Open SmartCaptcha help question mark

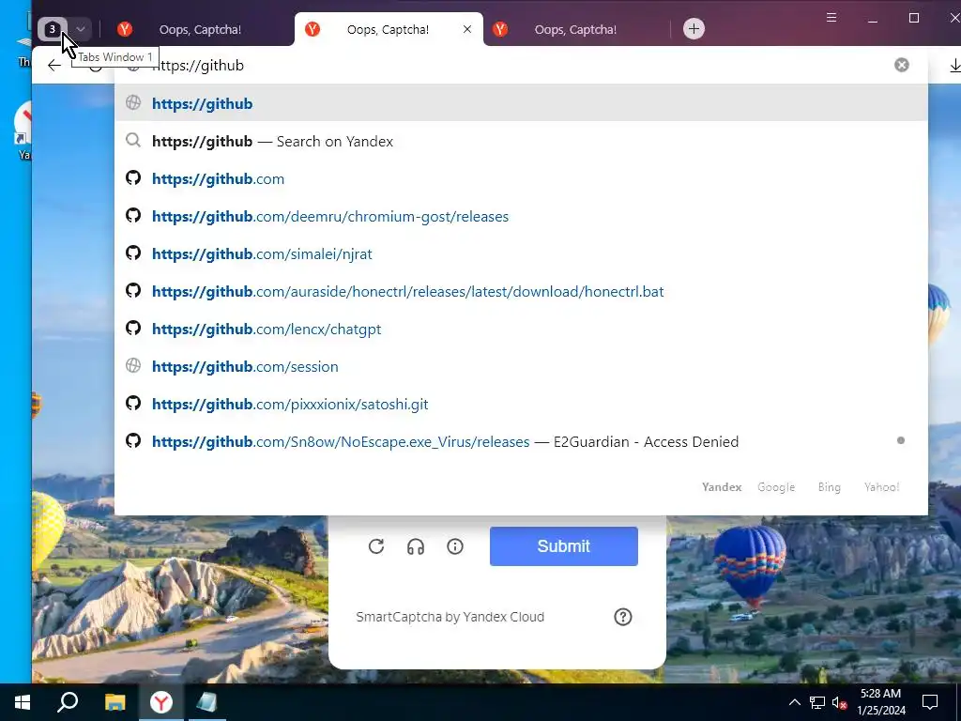pos(623,617)
